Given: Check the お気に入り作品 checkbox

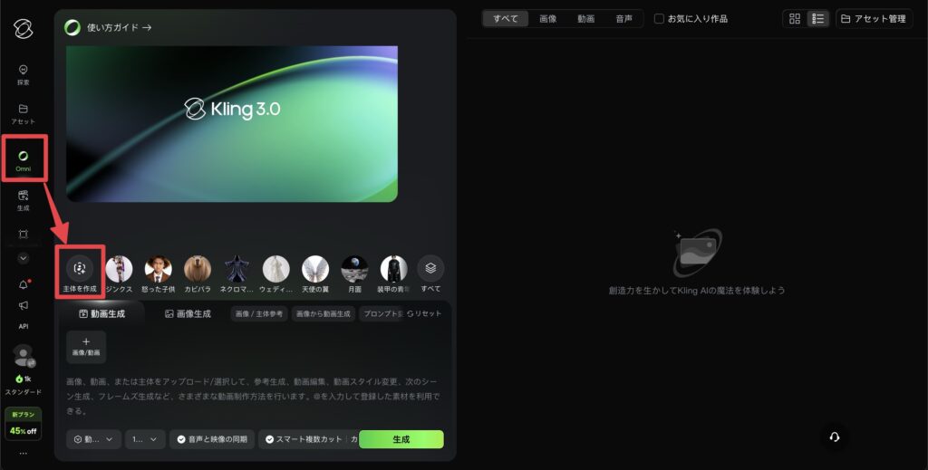Looking at the screenshot, I should 659,19.
